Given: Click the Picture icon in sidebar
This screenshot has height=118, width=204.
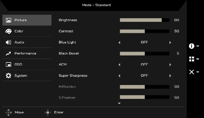Looking at the screenshot, I should [8, 20].
